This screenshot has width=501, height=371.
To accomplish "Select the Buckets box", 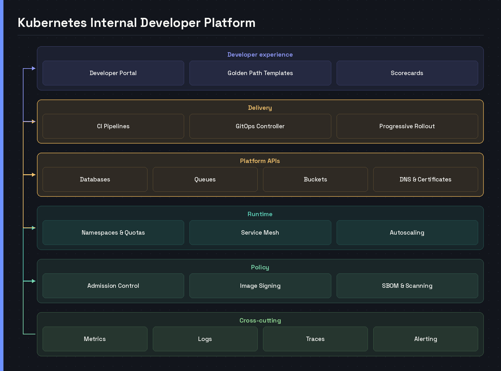I will pyautogui.click(x=315, y=179).
